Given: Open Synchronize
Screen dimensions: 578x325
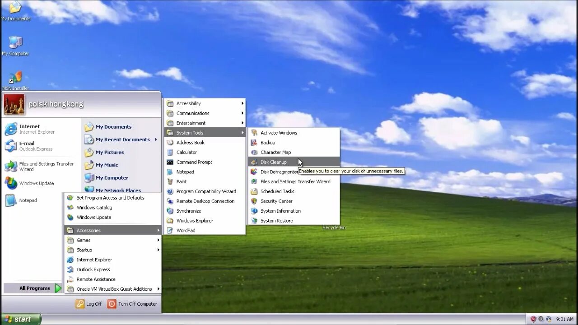Looking at the screenshot, I should [205, 211].
